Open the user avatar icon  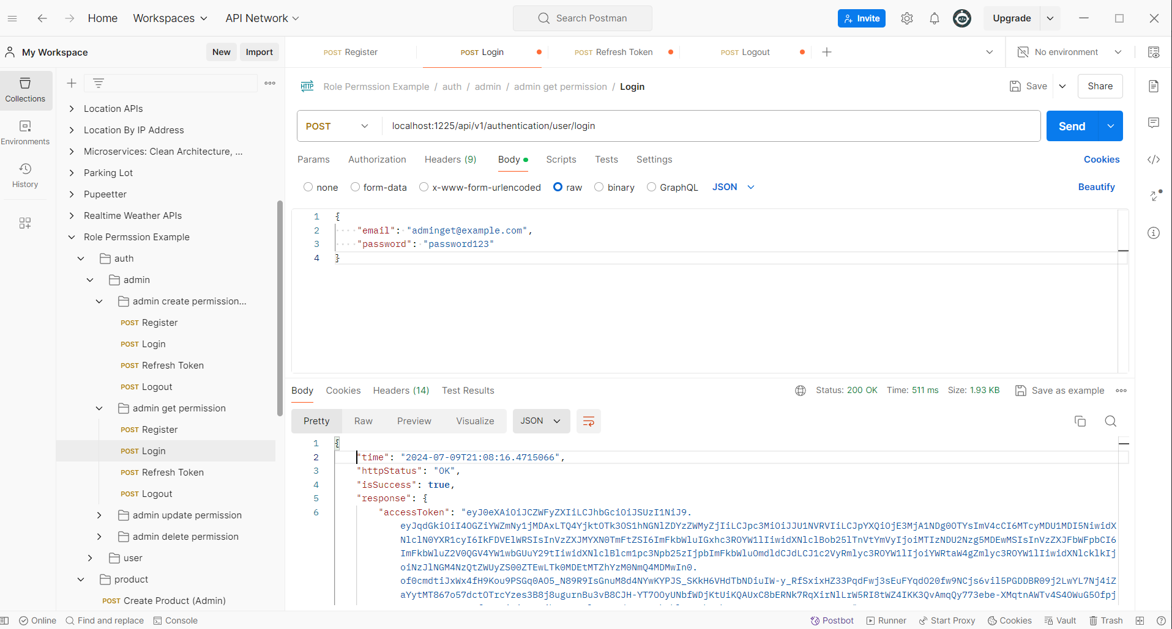click(962, 18)
